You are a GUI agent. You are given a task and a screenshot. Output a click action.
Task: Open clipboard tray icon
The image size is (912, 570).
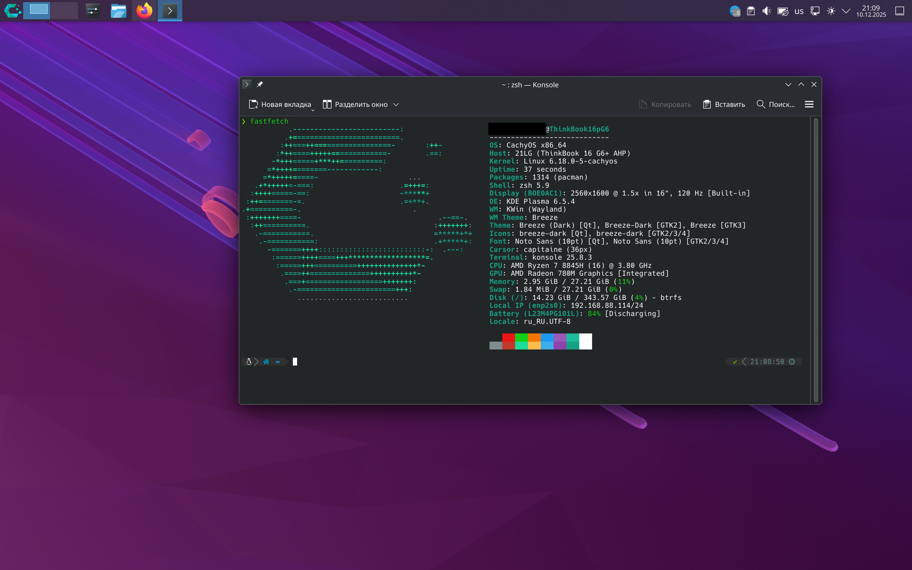751,11
